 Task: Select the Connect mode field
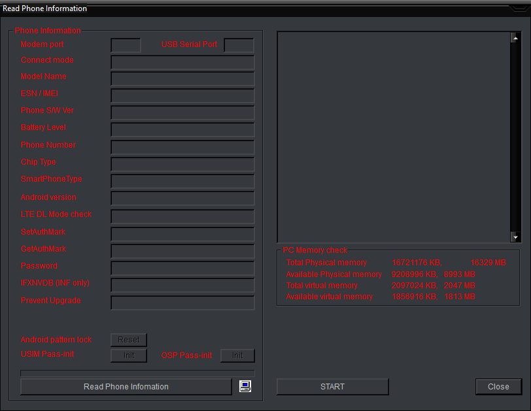[182, 63]
